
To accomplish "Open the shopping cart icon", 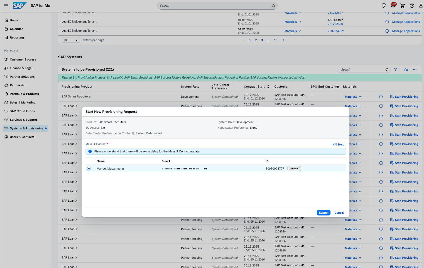I will click(403, 6).
